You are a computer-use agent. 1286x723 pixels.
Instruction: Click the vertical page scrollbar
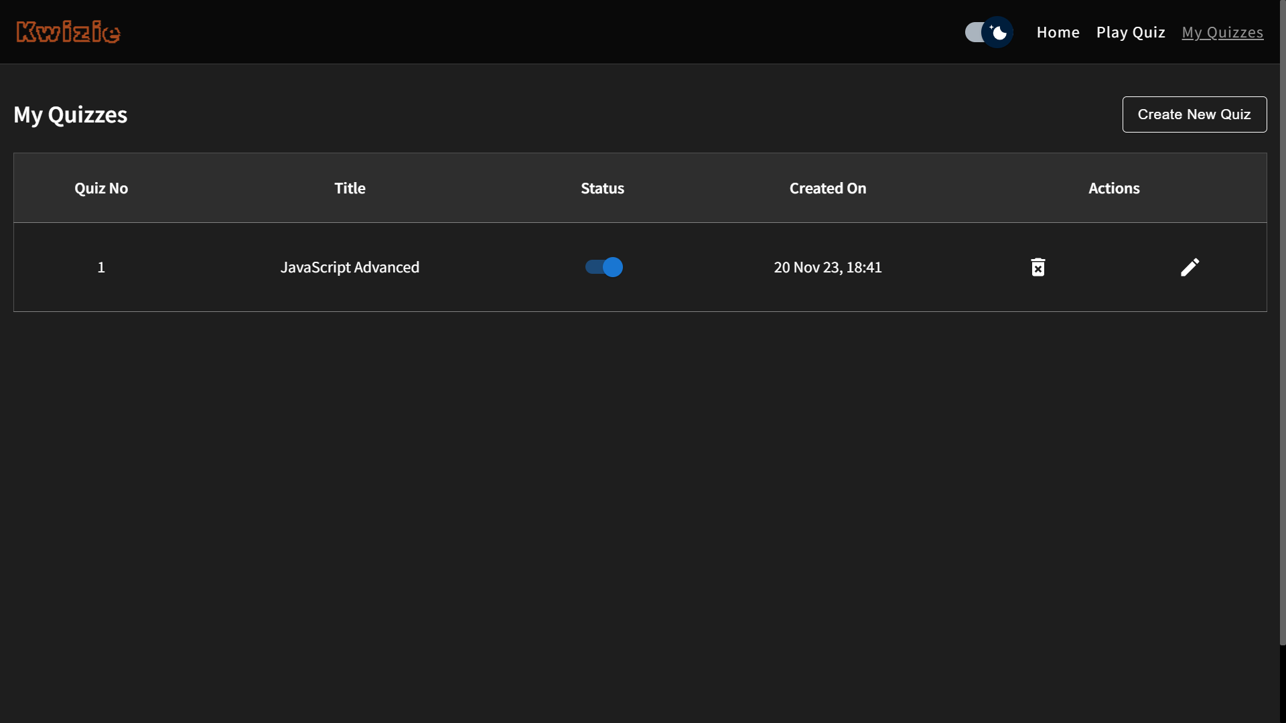coord(1282,321)
